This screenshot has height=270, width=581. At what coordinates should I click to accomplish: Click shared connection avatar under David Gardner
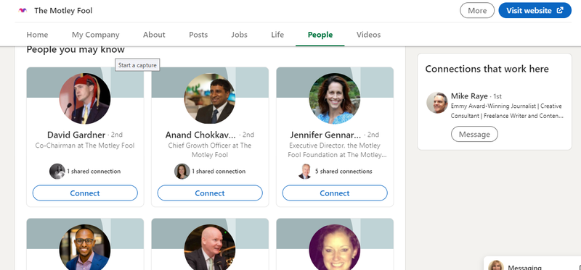point(57,172)
